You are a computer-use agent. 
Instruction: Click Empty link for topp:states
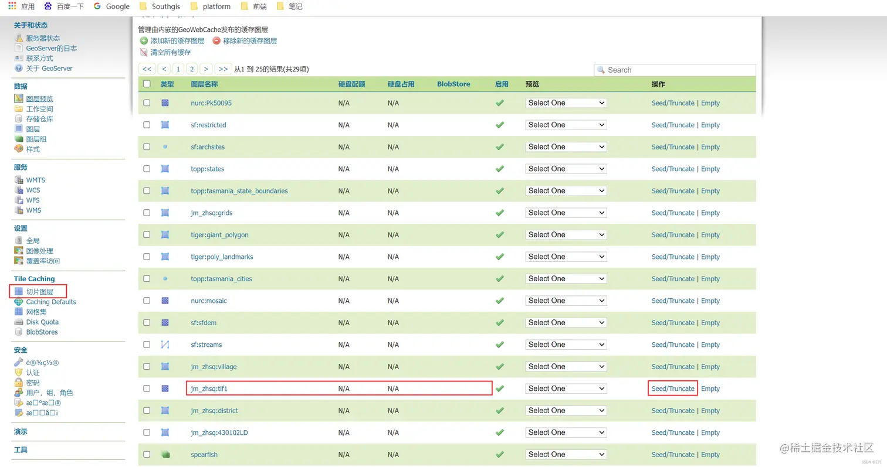click(x=710, y=169)
